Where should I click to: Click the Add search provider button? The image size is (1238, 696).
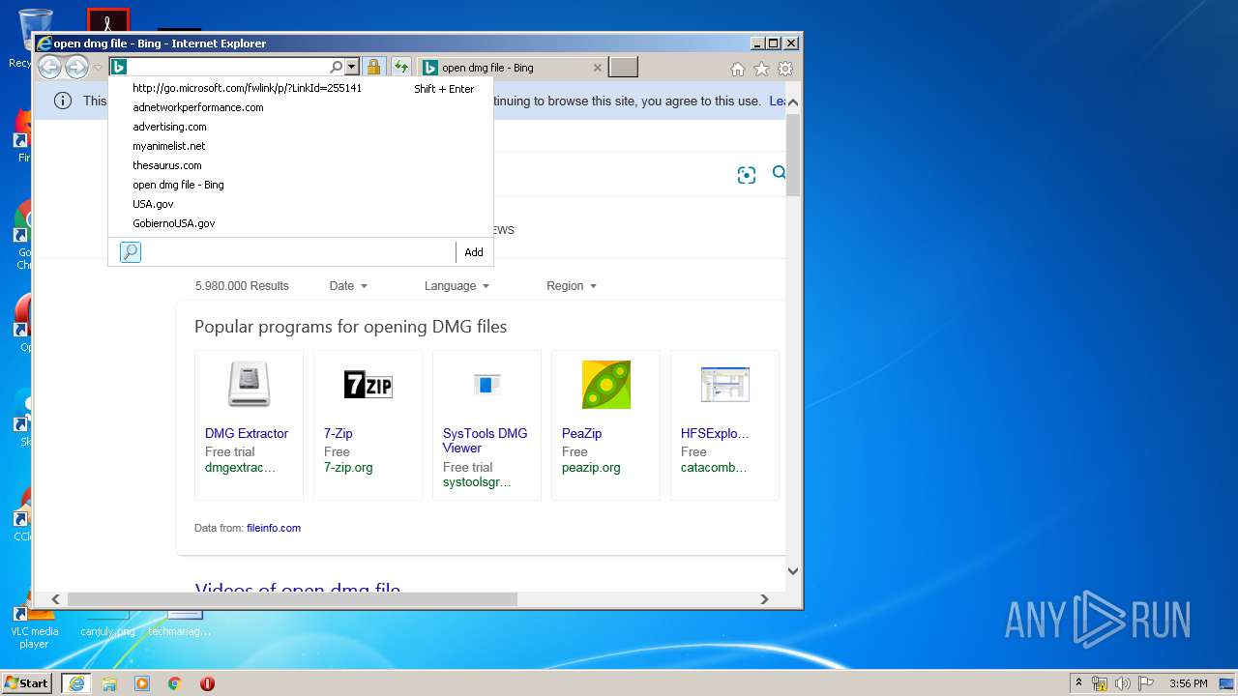(x=474, y=252)
